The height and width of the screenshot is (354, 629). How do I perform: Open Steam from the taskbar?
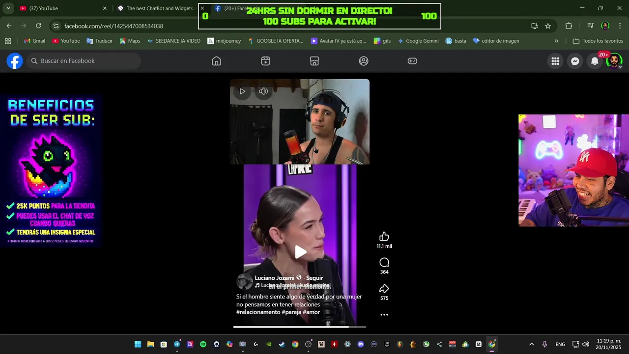282,344
